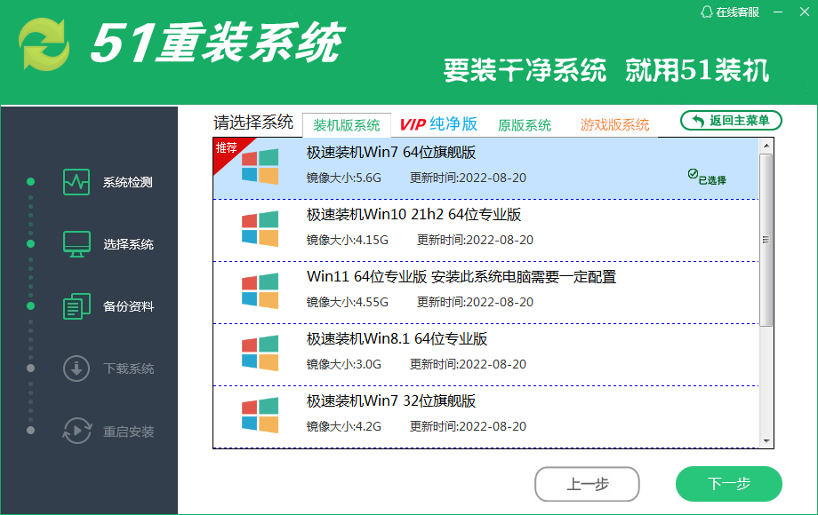Click scrollbar down arrow in system list
Image resolution: width=818 pixels, height=515 pixels.
click(x=766, y=440)
